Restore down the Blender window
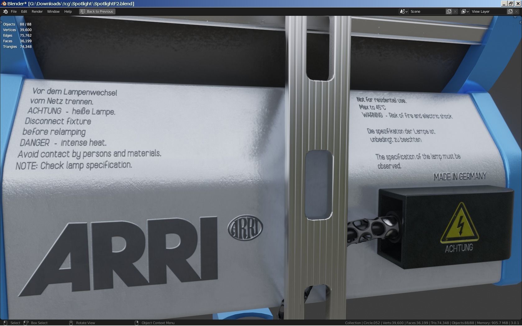Image resolution: width=522 pixels, height=326 pixels. 511,3
